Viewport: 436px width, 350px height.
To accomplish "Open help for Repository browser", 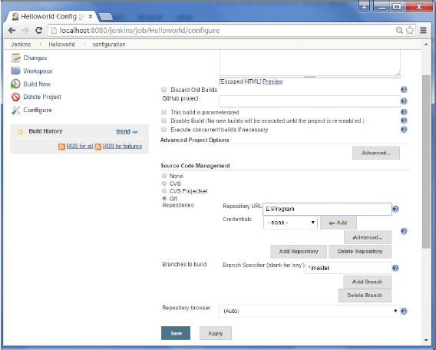I will pos(404,311).
